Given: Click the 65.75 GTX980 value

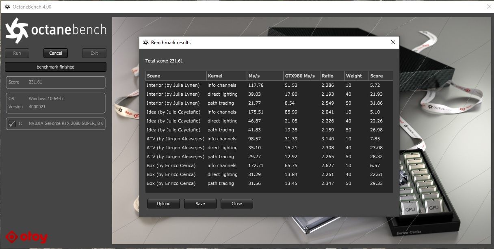Looking at the screenshot, I should [x=291, y=165].
